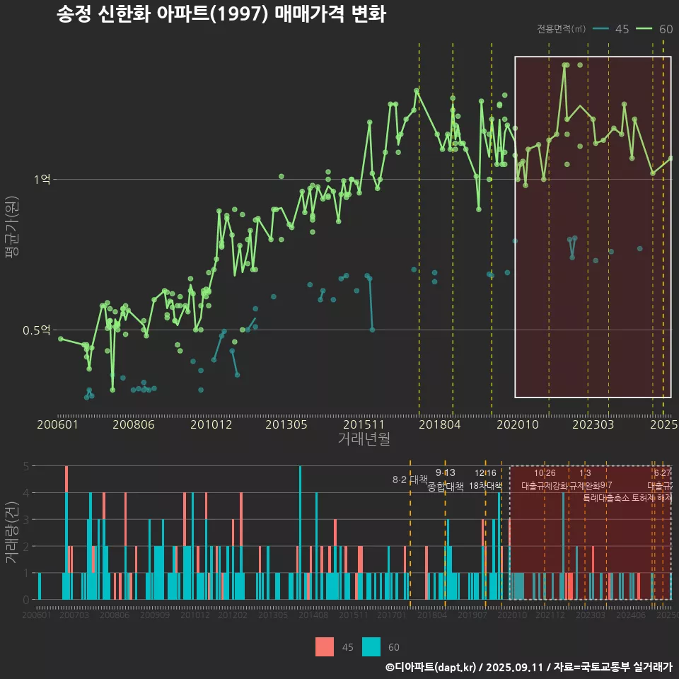Select the 9·13 policy date annotation
This screenshot has height=679, width=679.
(x=445, y=472)
